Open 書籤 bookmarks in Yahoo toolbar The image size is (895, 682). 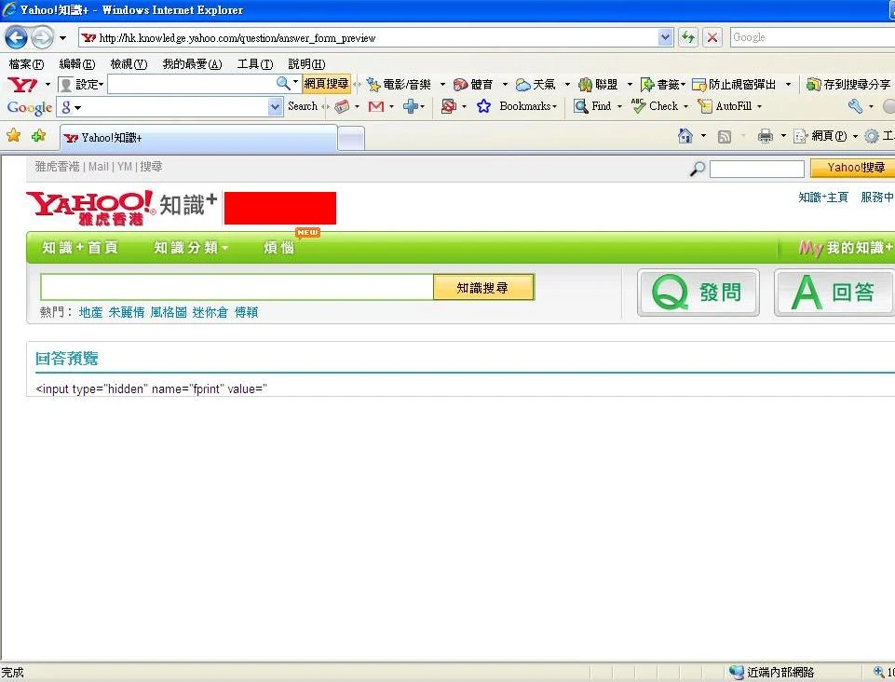pos(661,85)
